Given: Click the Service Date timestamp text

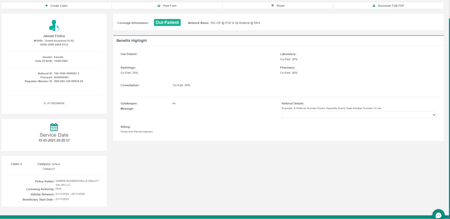Looking at the screenshot, I should coord(54,141).
